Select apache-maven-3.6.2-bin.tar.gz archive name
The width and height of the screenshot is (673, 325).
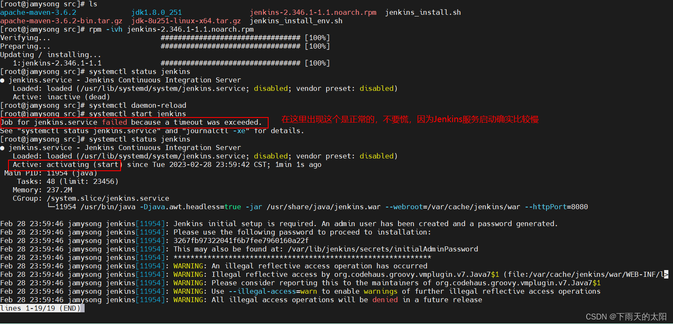(x=61, y=21)
